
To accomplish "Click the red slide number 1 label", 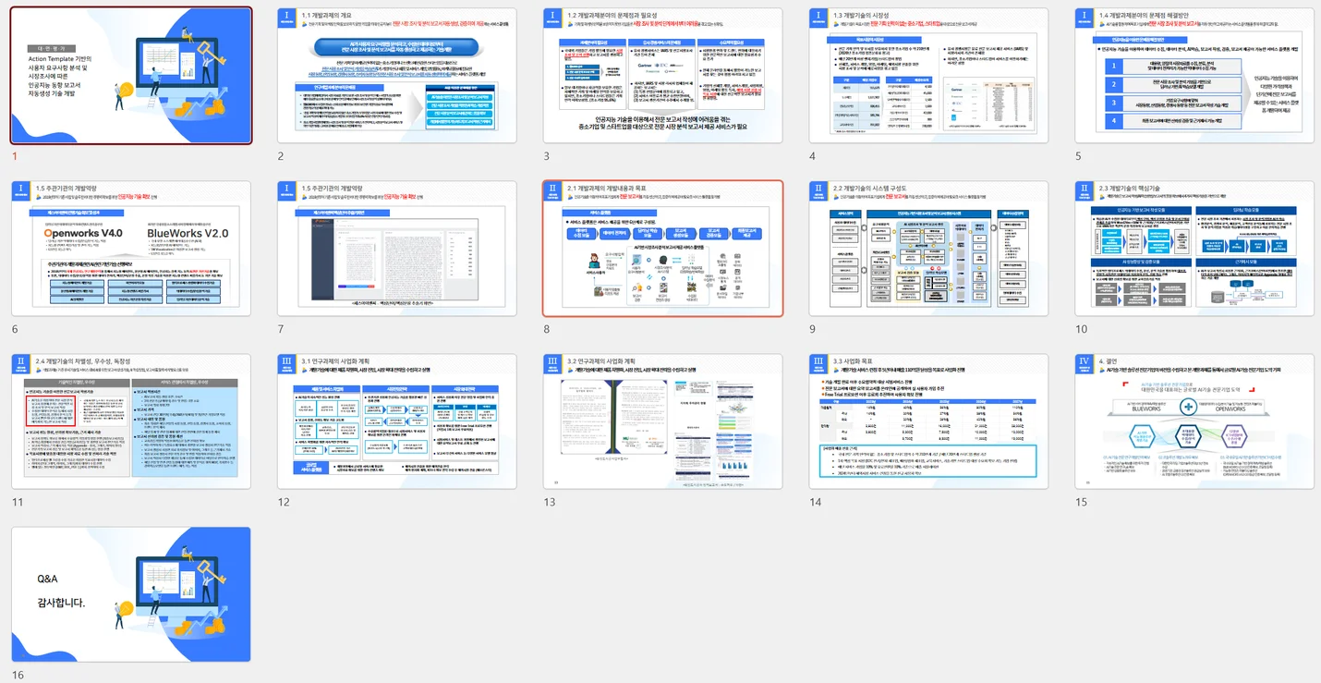I will point(14,156).
